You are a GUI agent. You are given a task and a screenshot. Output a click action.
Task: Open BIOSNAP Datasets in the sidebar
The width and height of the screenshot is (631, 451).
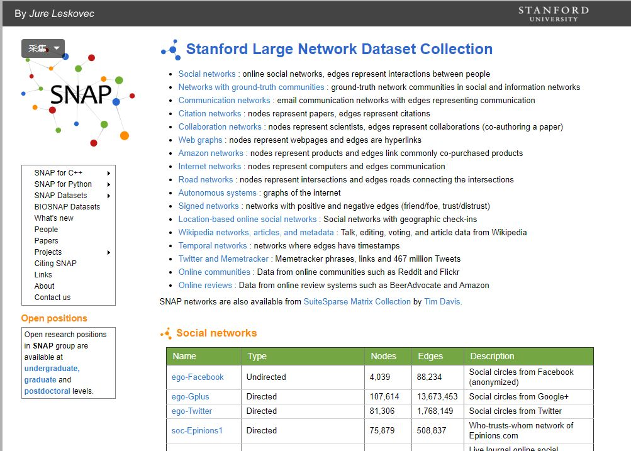tap(67, 206)
